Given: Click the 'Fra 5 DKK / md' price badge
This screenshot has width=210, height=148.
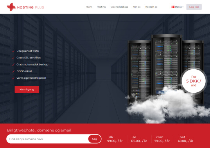Looking at the screenshot, I should tap(194, 81).
